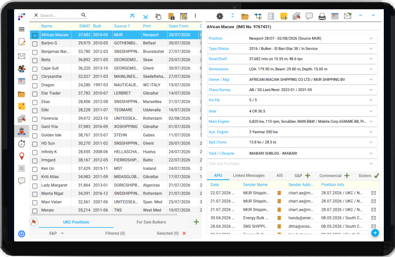Tick the checkbox for Dragon

35,86
